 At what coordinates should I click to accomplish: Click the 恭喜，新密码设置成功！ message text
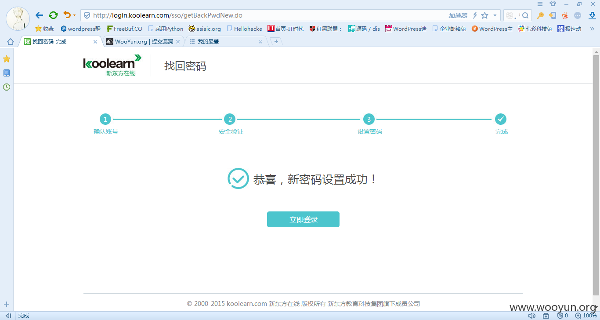tap(315, 179)
